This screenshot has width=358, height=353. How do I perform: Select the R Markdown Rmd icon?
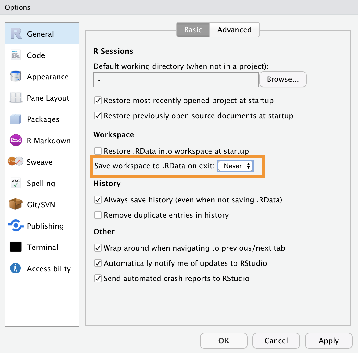coord(16,140)
